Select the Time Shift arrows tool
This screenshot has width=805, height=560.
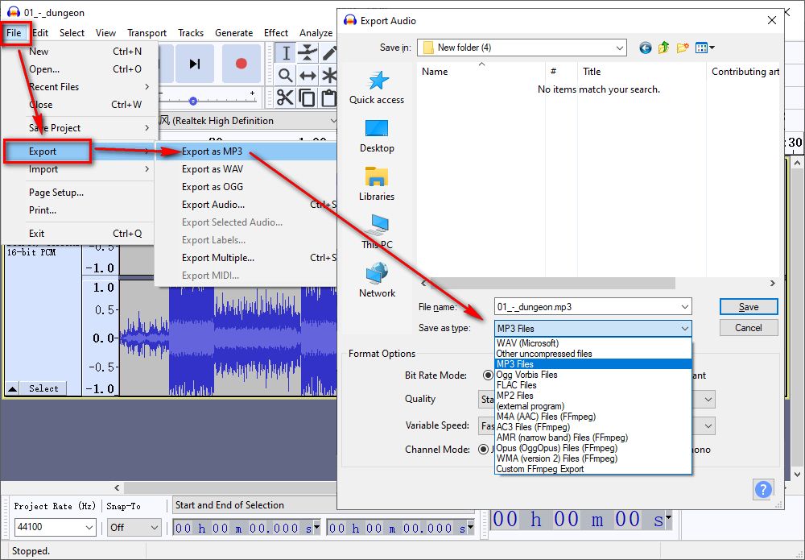(x=308, y=76)
